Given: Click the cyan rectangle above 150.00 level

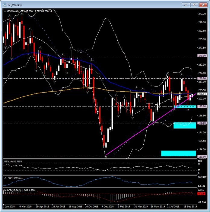Looking at the screenshot, I should (x=179, y=153).
